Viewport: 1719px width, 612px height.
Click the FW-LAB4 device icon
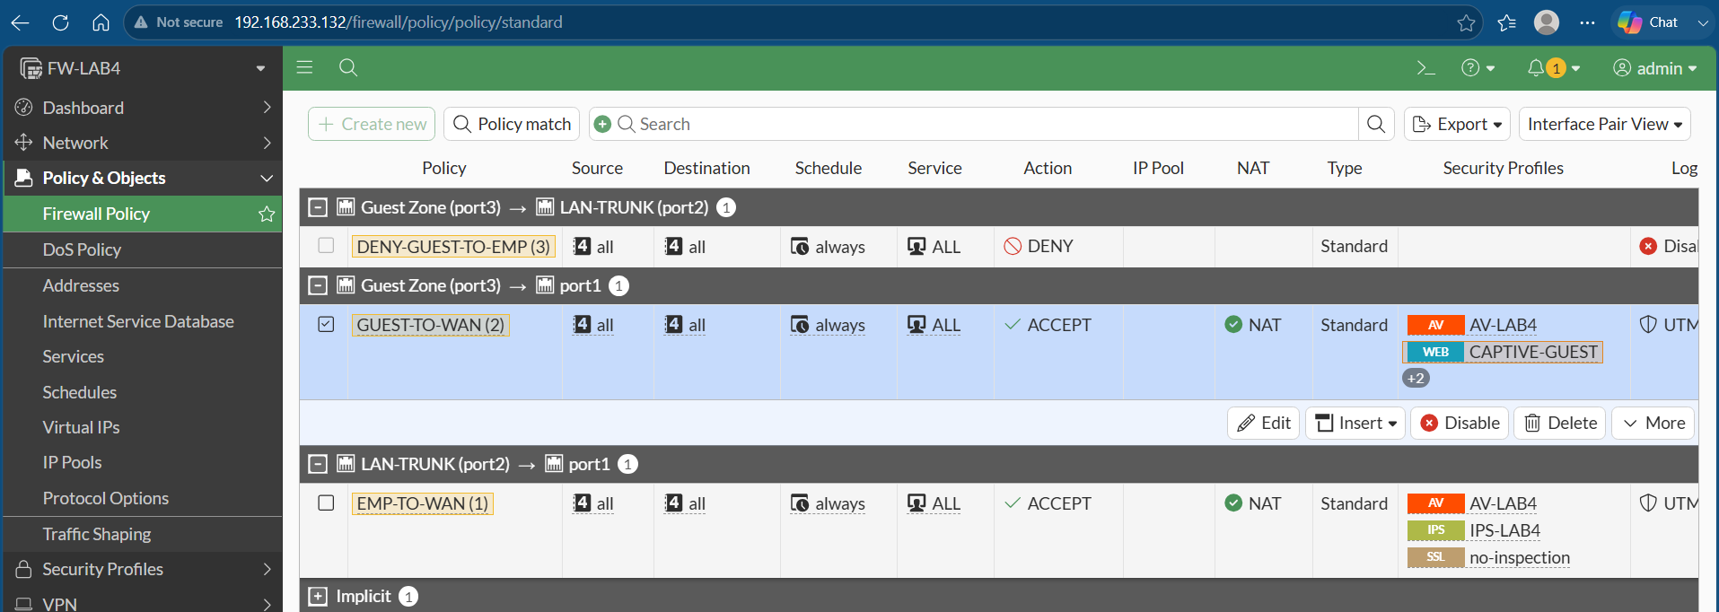(31, 68)
